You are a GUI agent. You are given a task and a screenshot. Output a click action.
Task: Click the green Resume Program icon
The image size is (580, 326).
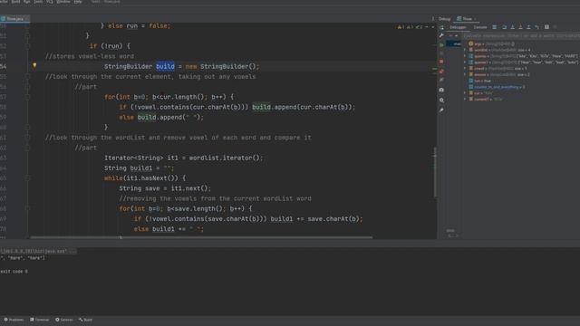(x=441, y=44)
